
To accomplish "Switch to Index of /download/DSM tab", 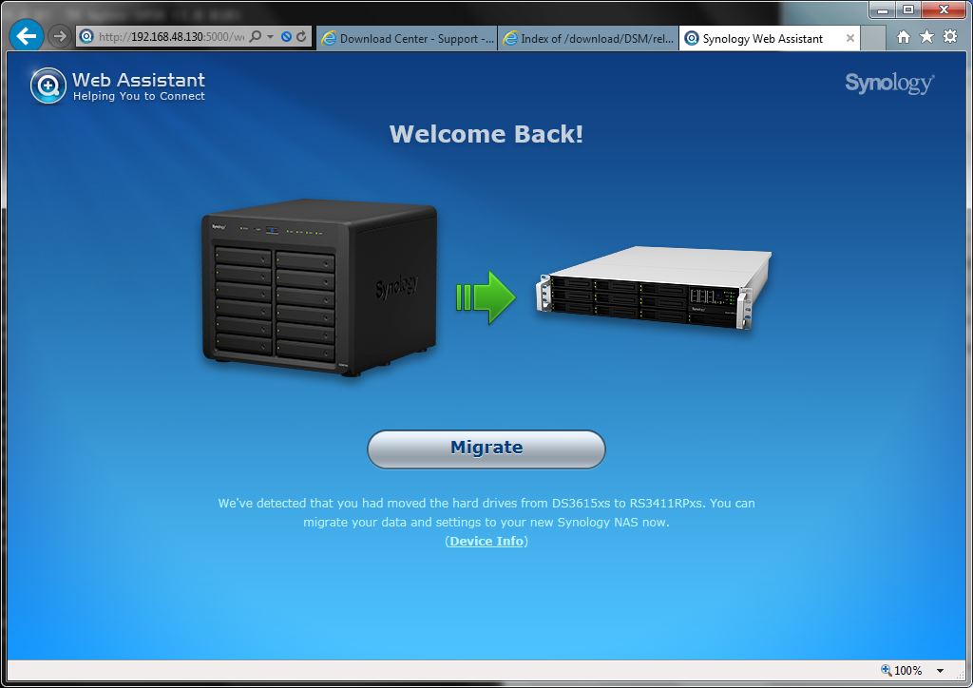I will pos(588,38).
